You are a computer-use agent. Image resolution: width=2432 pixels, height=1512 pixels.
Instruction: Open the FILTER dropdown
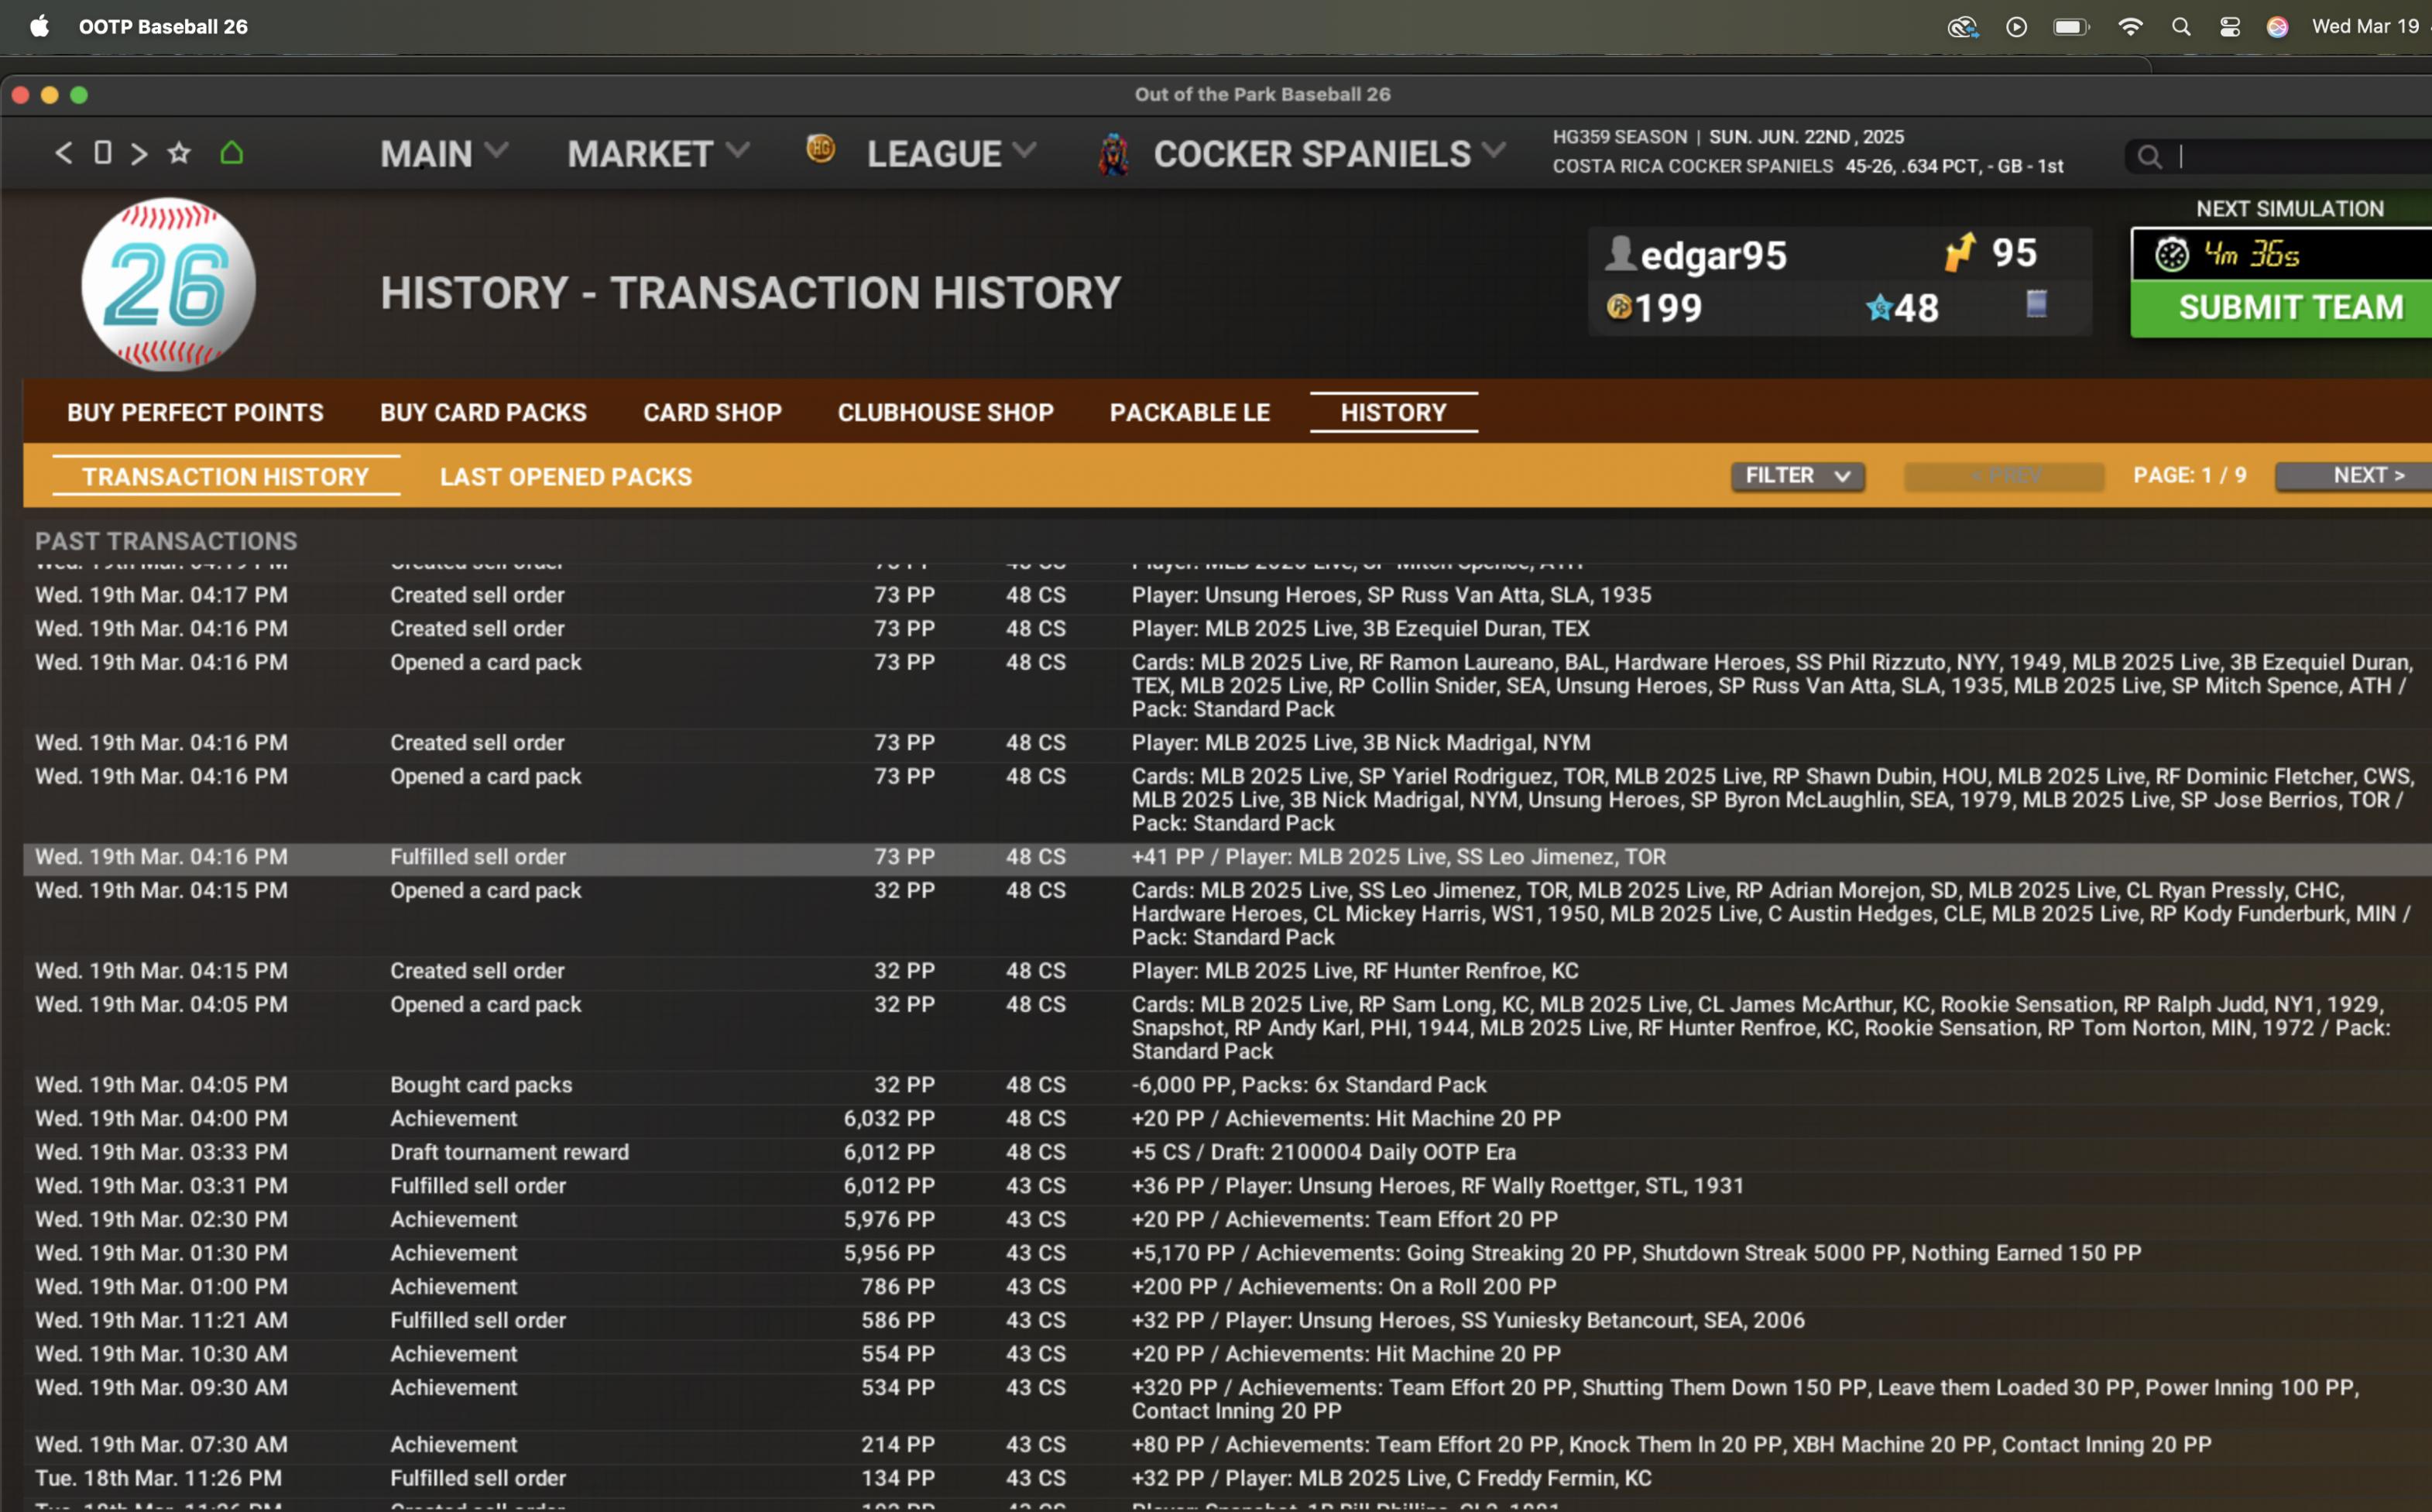1797,476
